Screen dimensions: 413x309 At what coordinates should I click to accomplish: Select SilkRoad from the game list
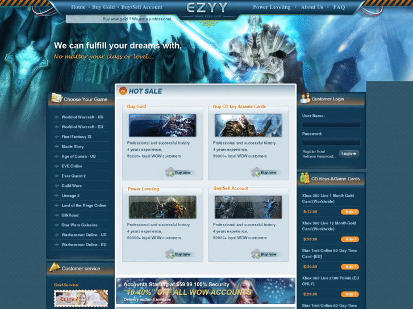point(70,215)
